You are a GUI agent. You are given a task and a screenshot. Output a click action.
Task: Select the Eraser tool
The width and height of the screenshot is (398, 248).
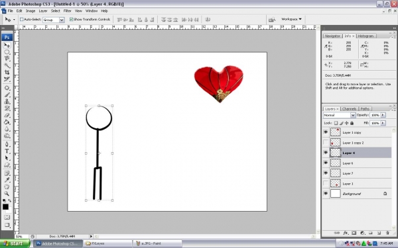7,115
